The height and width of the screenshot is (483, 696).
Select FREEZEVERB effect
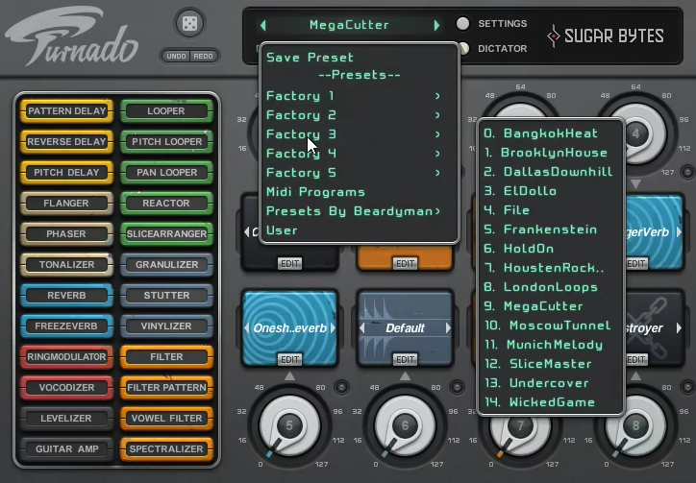coord(66,326)
